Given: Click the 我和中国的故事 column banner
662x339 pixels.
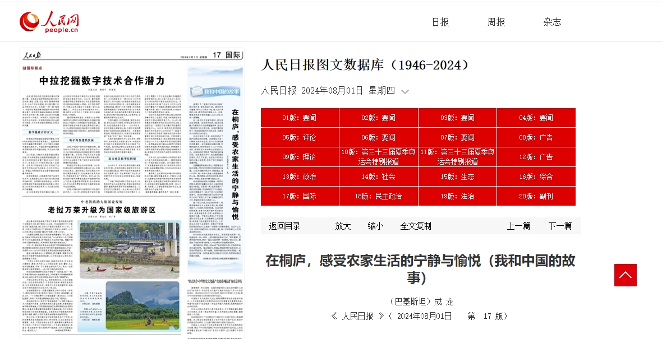Looking at the screenshot, I should 215,91.
